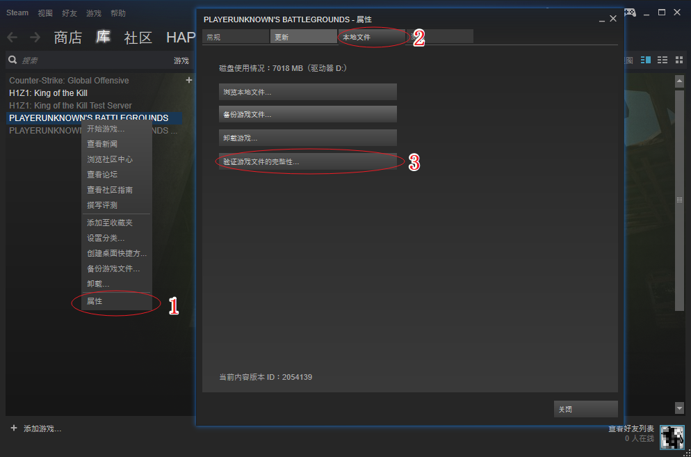
Task: Switch library to detail view icon
Action: (646, 60)
